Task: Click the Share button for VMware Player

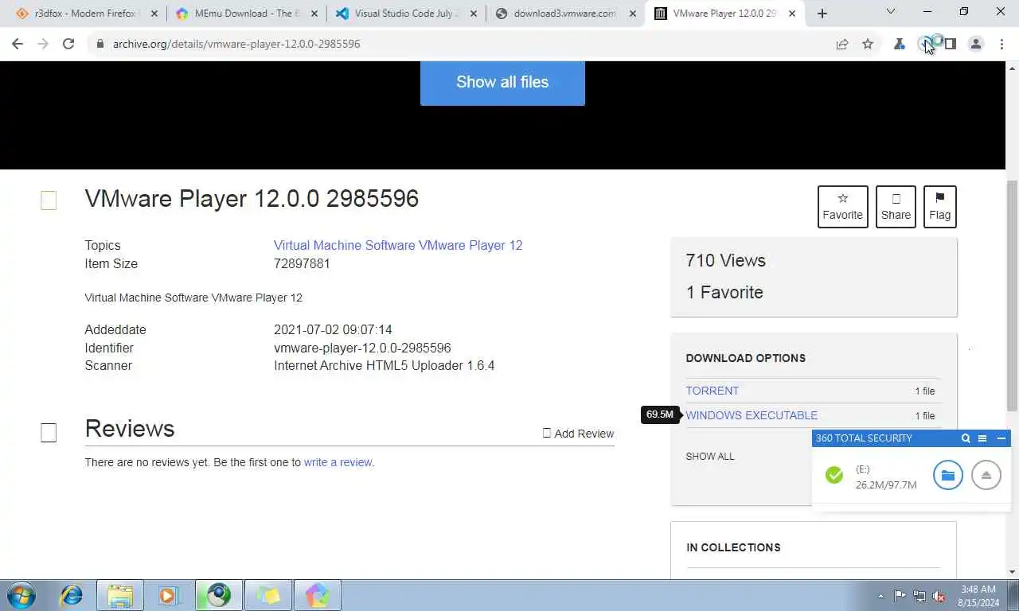Action: (x=896, y=206)
